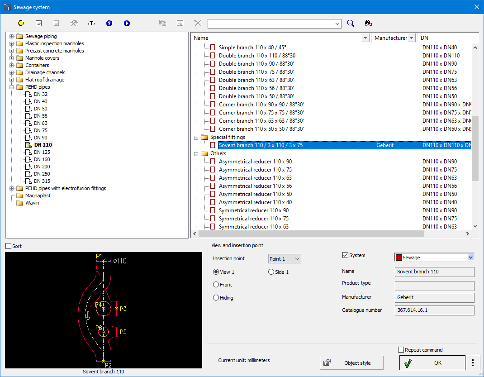Click the magnifying glass search icon
The width and height of the screenshot is (484, 377).
coord(351,23)
